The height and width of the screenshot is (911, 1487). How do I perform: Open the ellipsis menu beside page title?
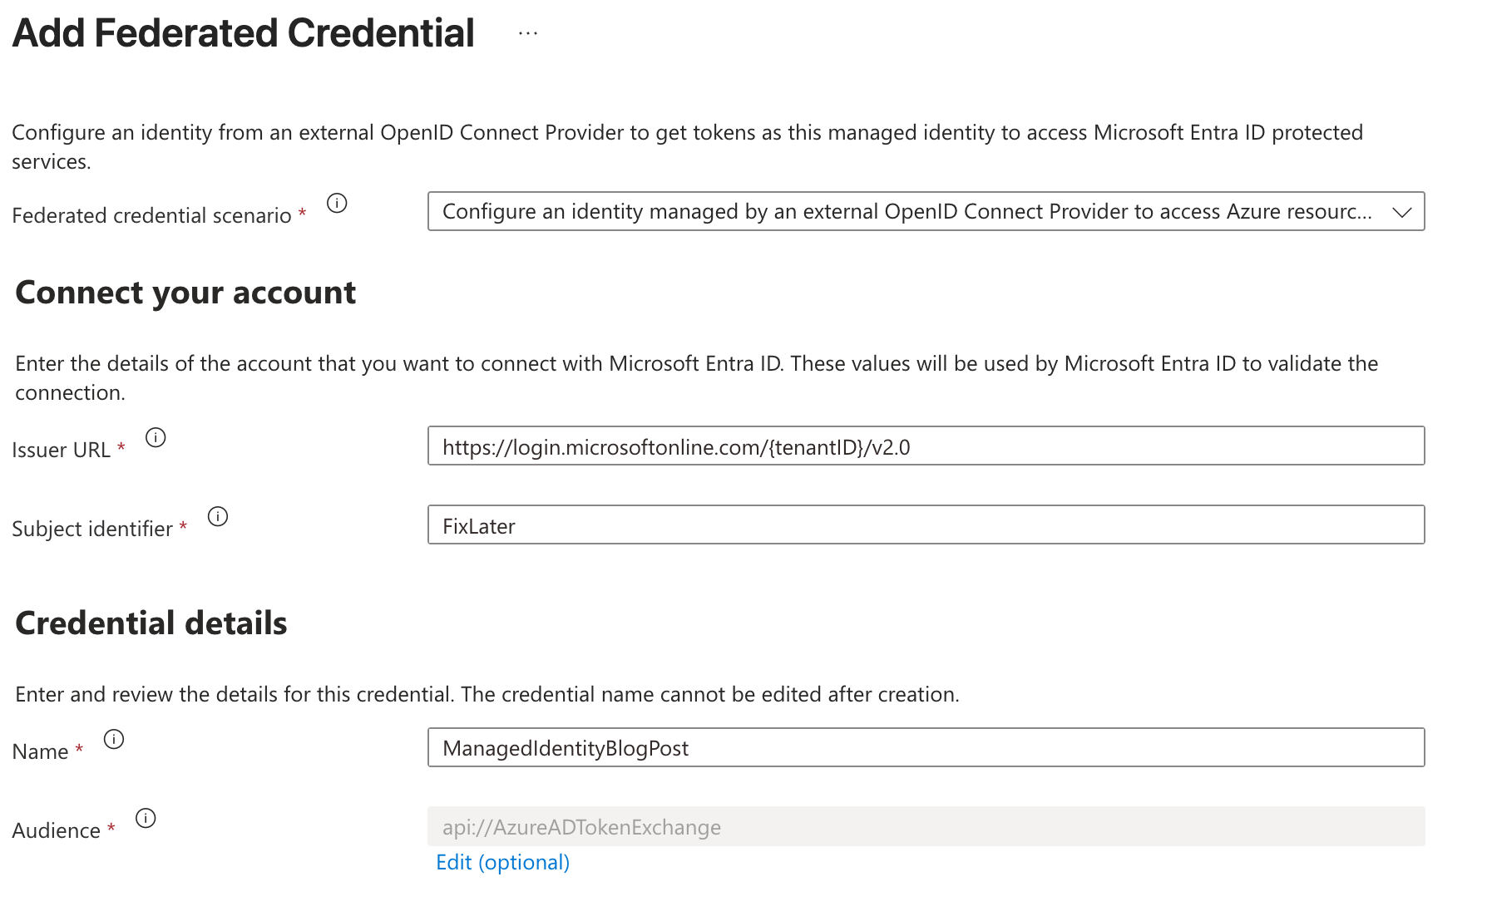(x=528, y=34)
